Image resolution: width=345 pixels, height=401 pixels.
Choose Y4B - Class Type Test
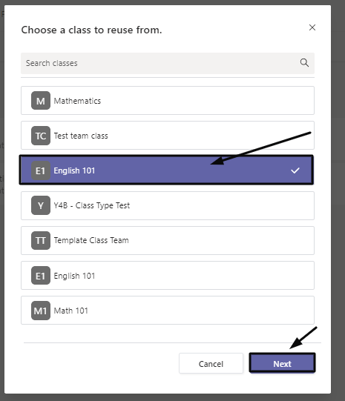168,205
